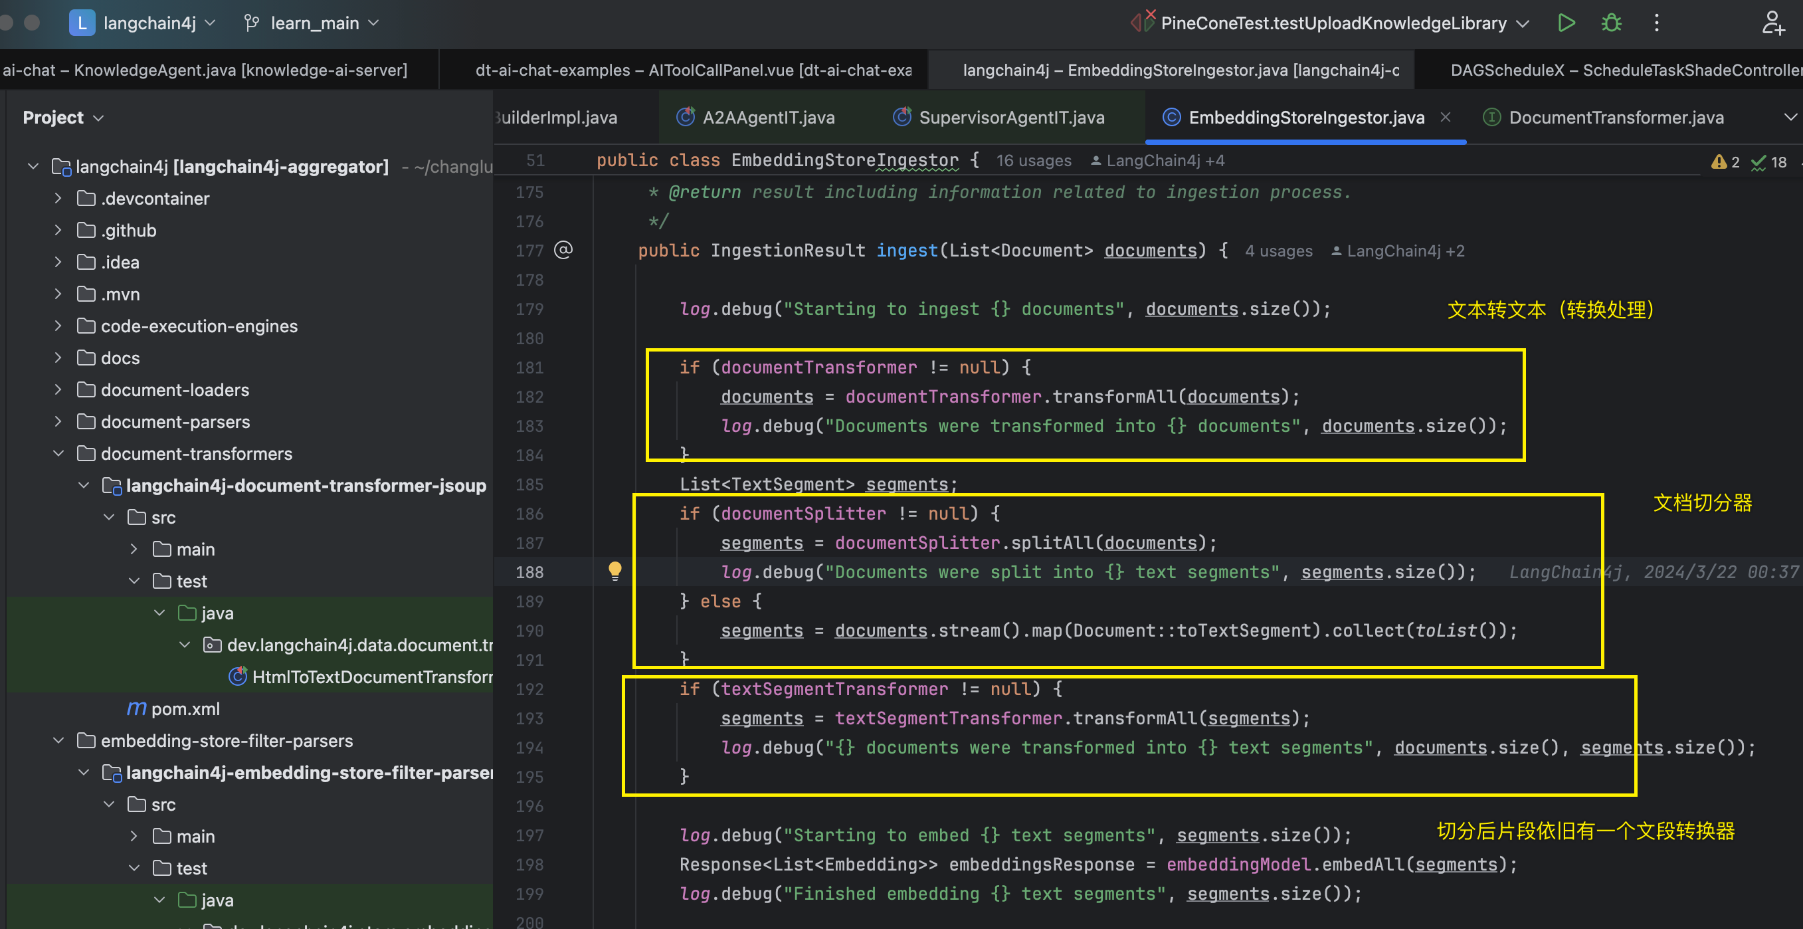Select HtmlToTextDocumentTransformer class file in tree
1803x929 pixels.
361,677
